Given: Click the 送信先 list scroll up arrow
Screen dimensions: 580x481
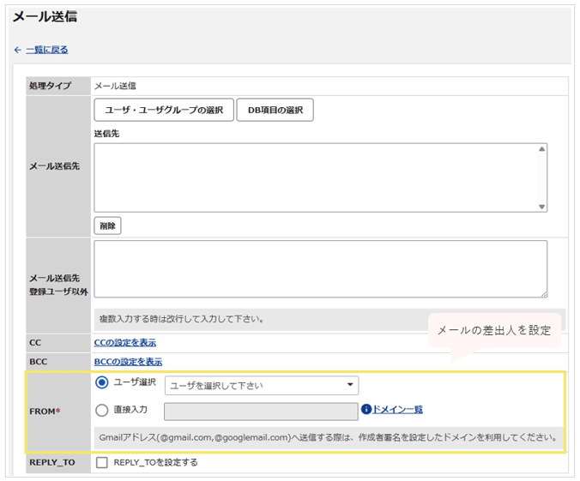Looking at the screenshot, I should tap(542, 149).
